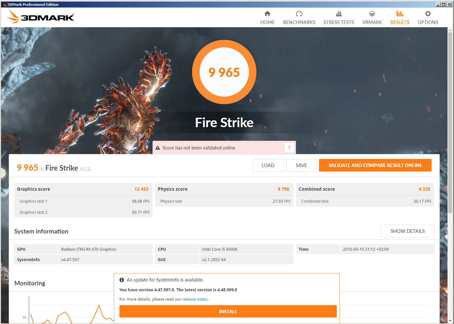The height and width of the screenshot is (324, 454).
Task: Click the Home house icon
Action: point(267,14)
